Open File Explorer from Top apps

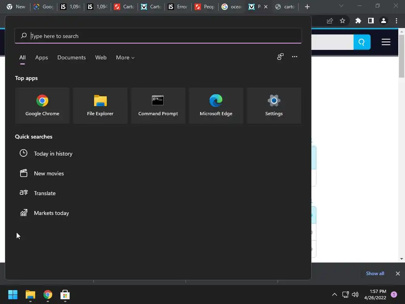pos(100,106)
